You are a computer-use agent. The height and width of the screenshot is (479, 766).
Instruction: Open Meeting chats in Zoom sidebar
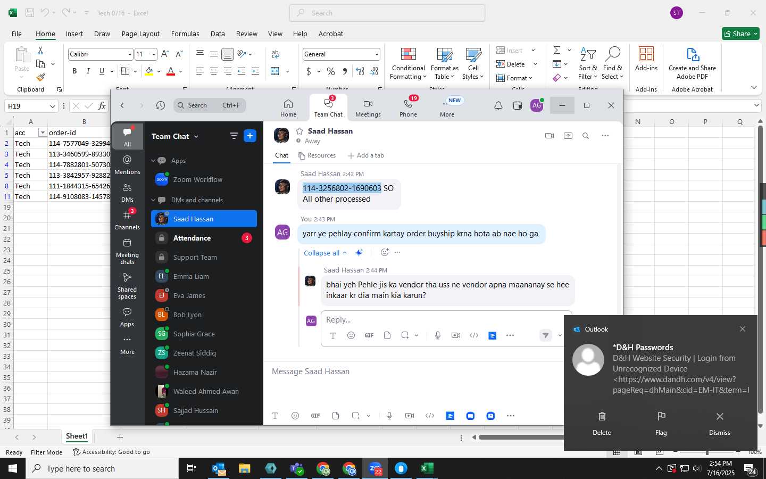click(127, 251)
